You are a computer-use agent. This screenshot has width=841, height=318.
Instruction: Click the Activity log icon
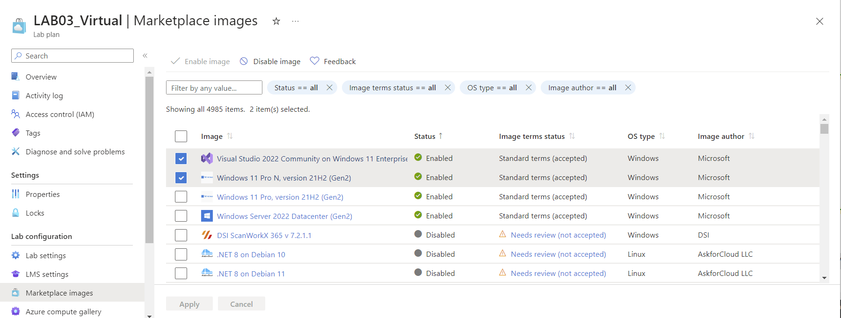click(x=15, y=95)
